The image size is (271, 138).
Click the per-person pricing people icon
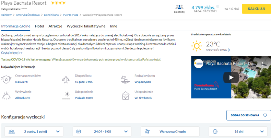[x=179, y=7]
